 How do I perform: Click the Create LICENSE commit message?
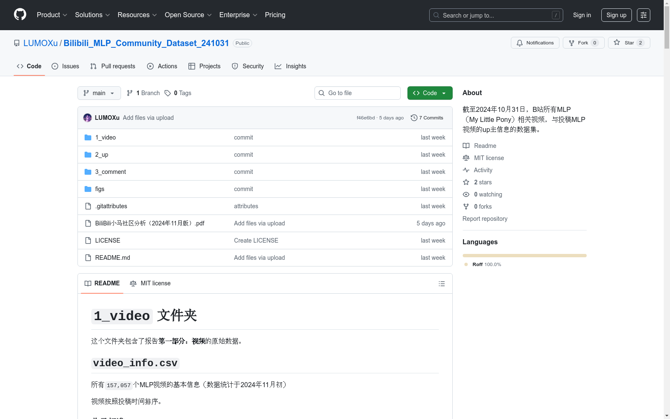click(256, 241)
